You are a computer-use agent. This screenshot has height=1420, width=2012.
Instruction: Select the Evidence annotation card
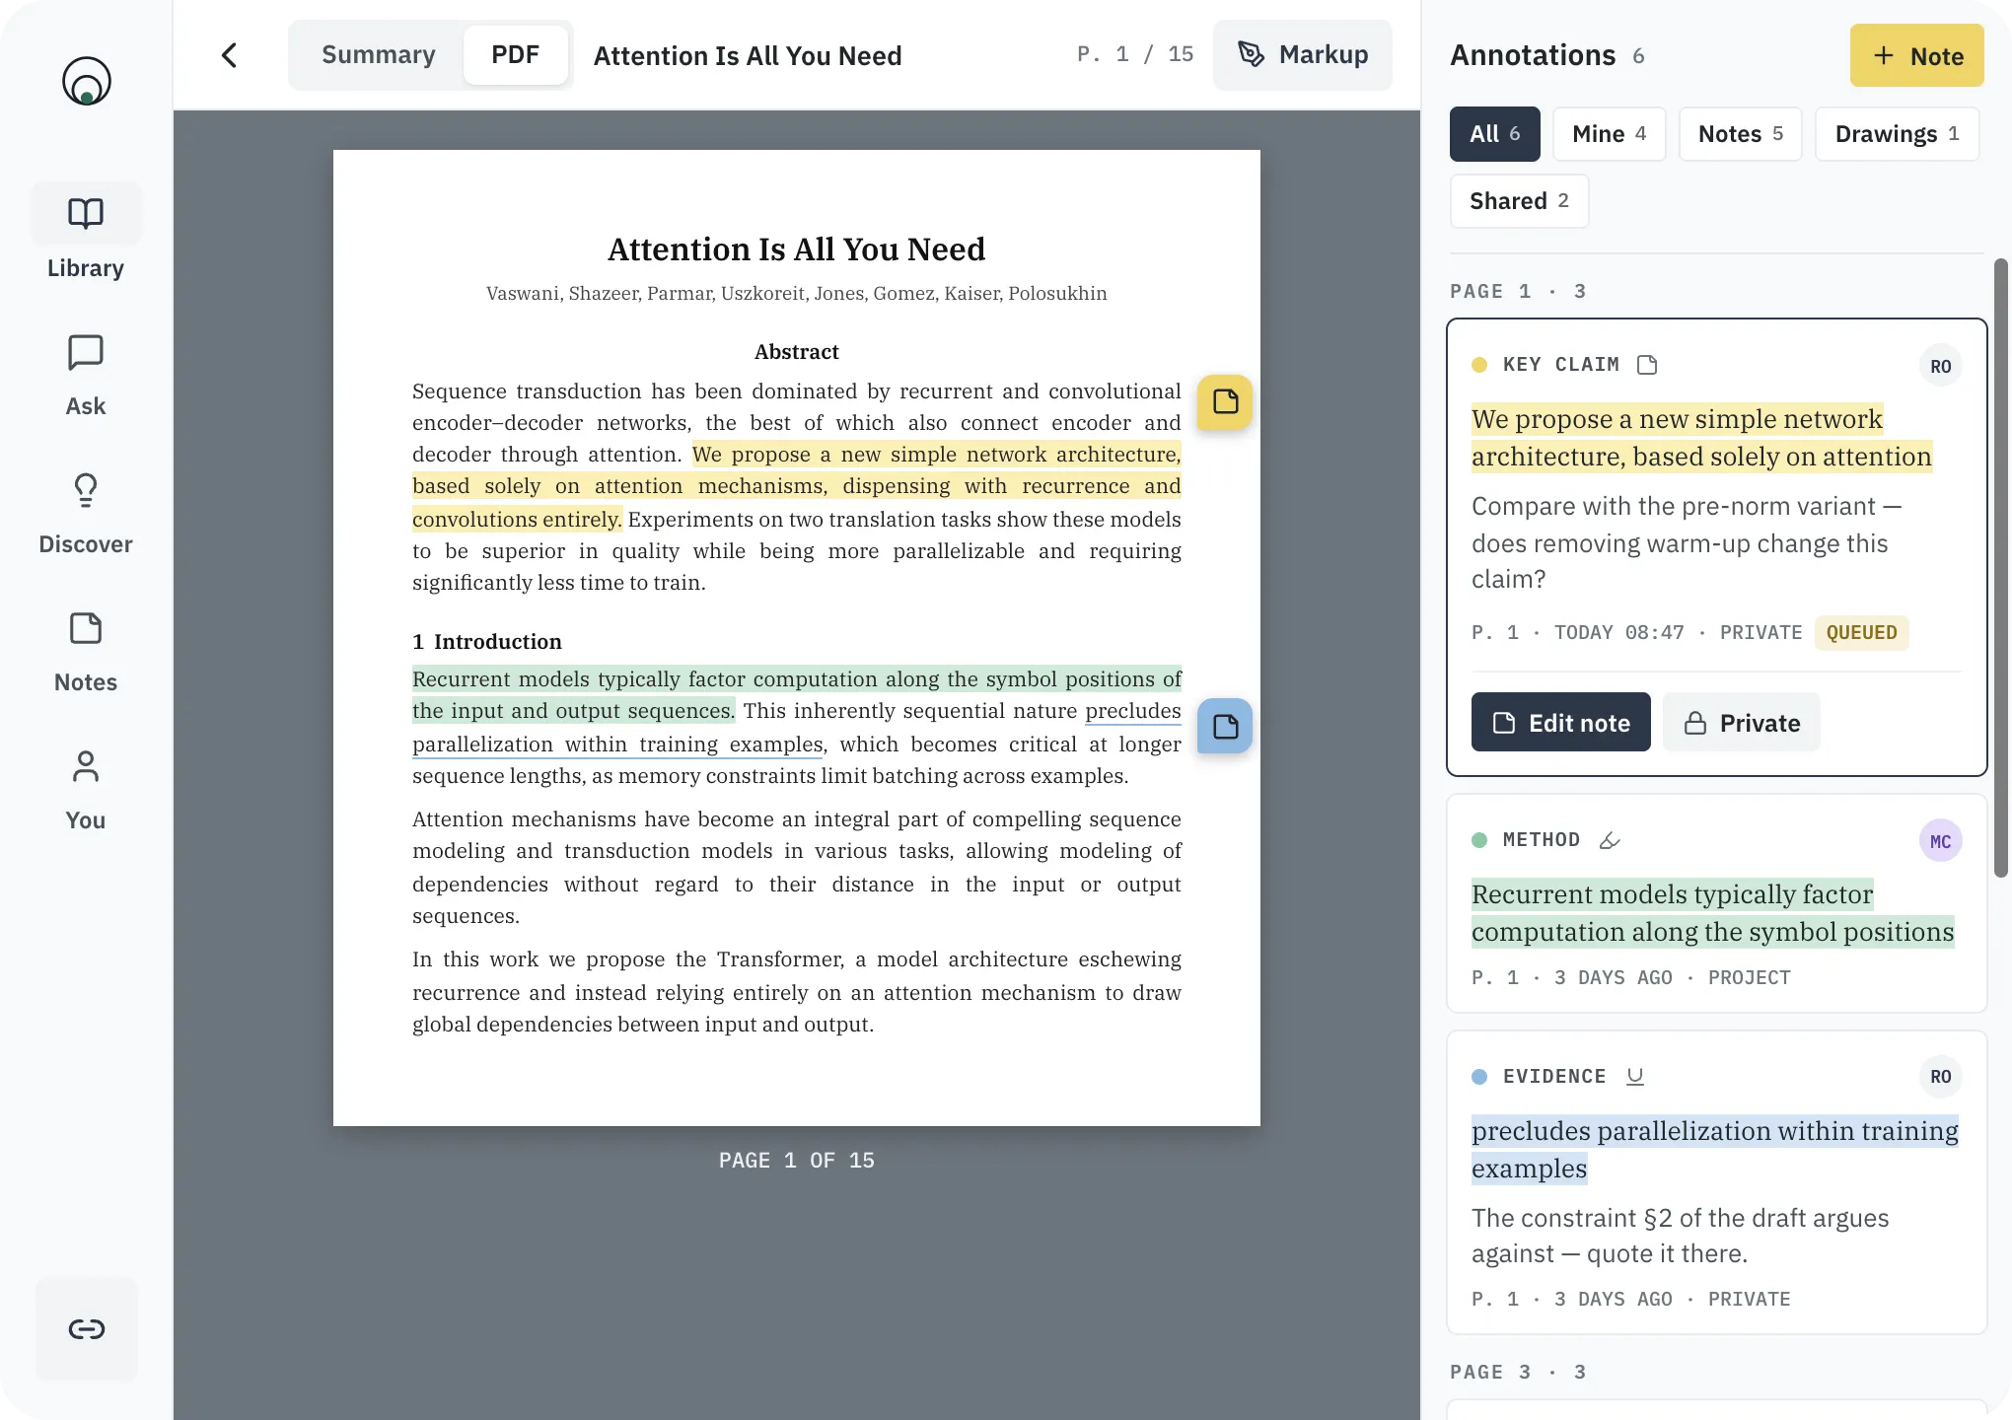(x=1716, y=1183)
